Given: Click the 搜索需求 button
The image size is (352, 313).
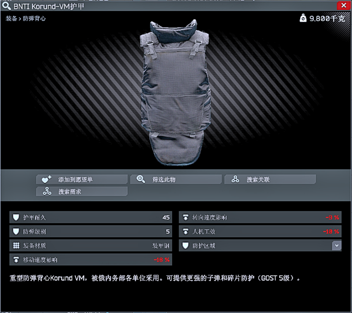Looking at the screenshot, I should [81, 191].
